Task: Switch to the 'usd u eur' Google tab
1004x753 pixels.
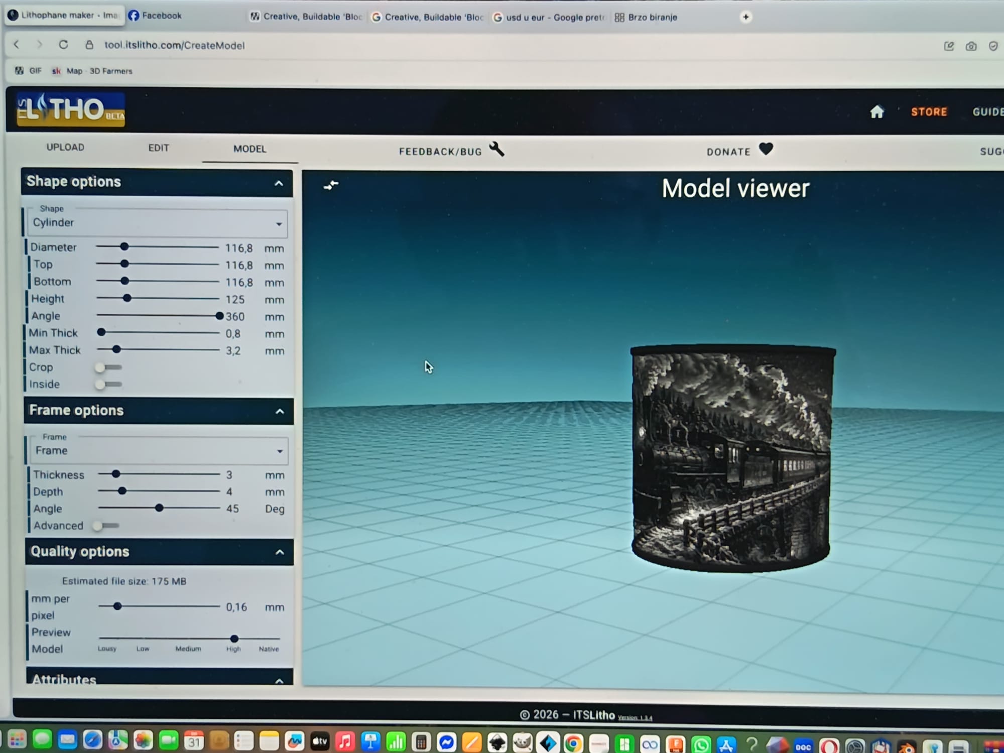Action: pyautogui.click(x=549, y=18)
